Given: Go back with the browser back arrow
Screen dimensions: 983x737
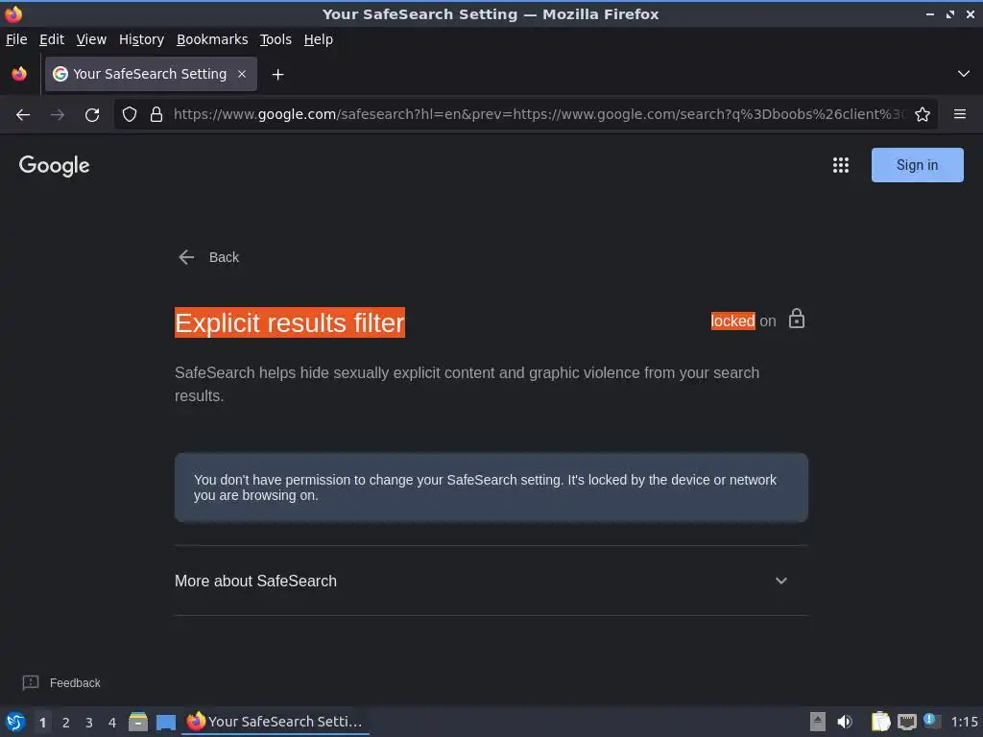Looking at the screenshot, I should [x=23, y=115].
